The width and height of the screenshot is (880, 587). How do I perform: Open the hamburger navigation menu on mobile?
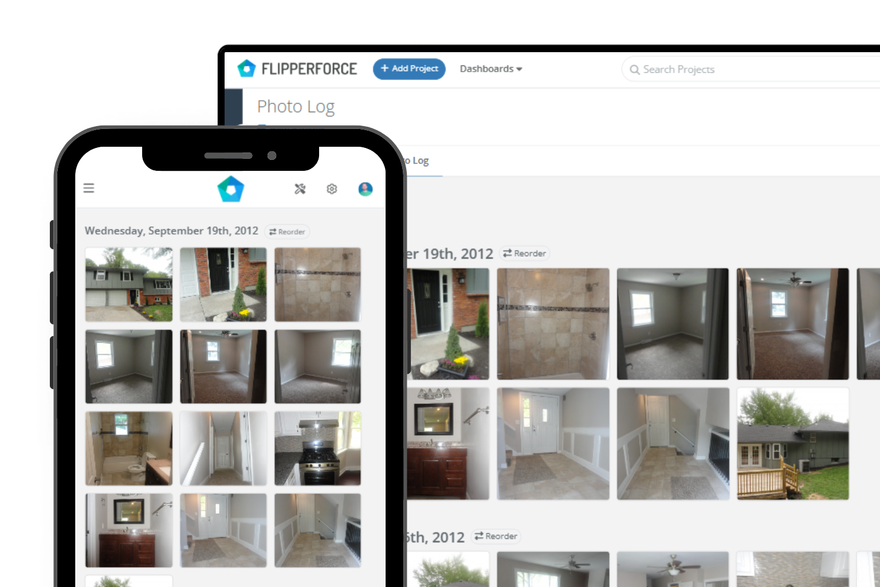point(89,187)
